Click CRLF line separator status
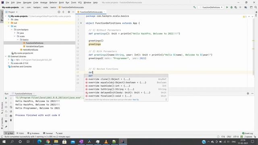This screenshot has width=258, height=145. tap(229, 137)
